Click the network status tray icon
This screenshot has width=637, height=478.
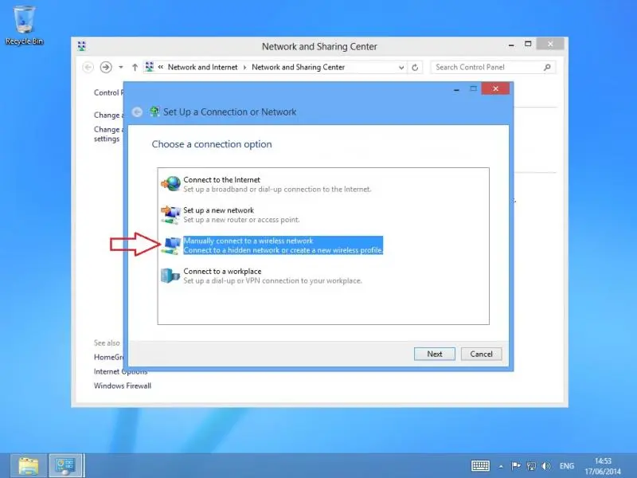(530, 465)
